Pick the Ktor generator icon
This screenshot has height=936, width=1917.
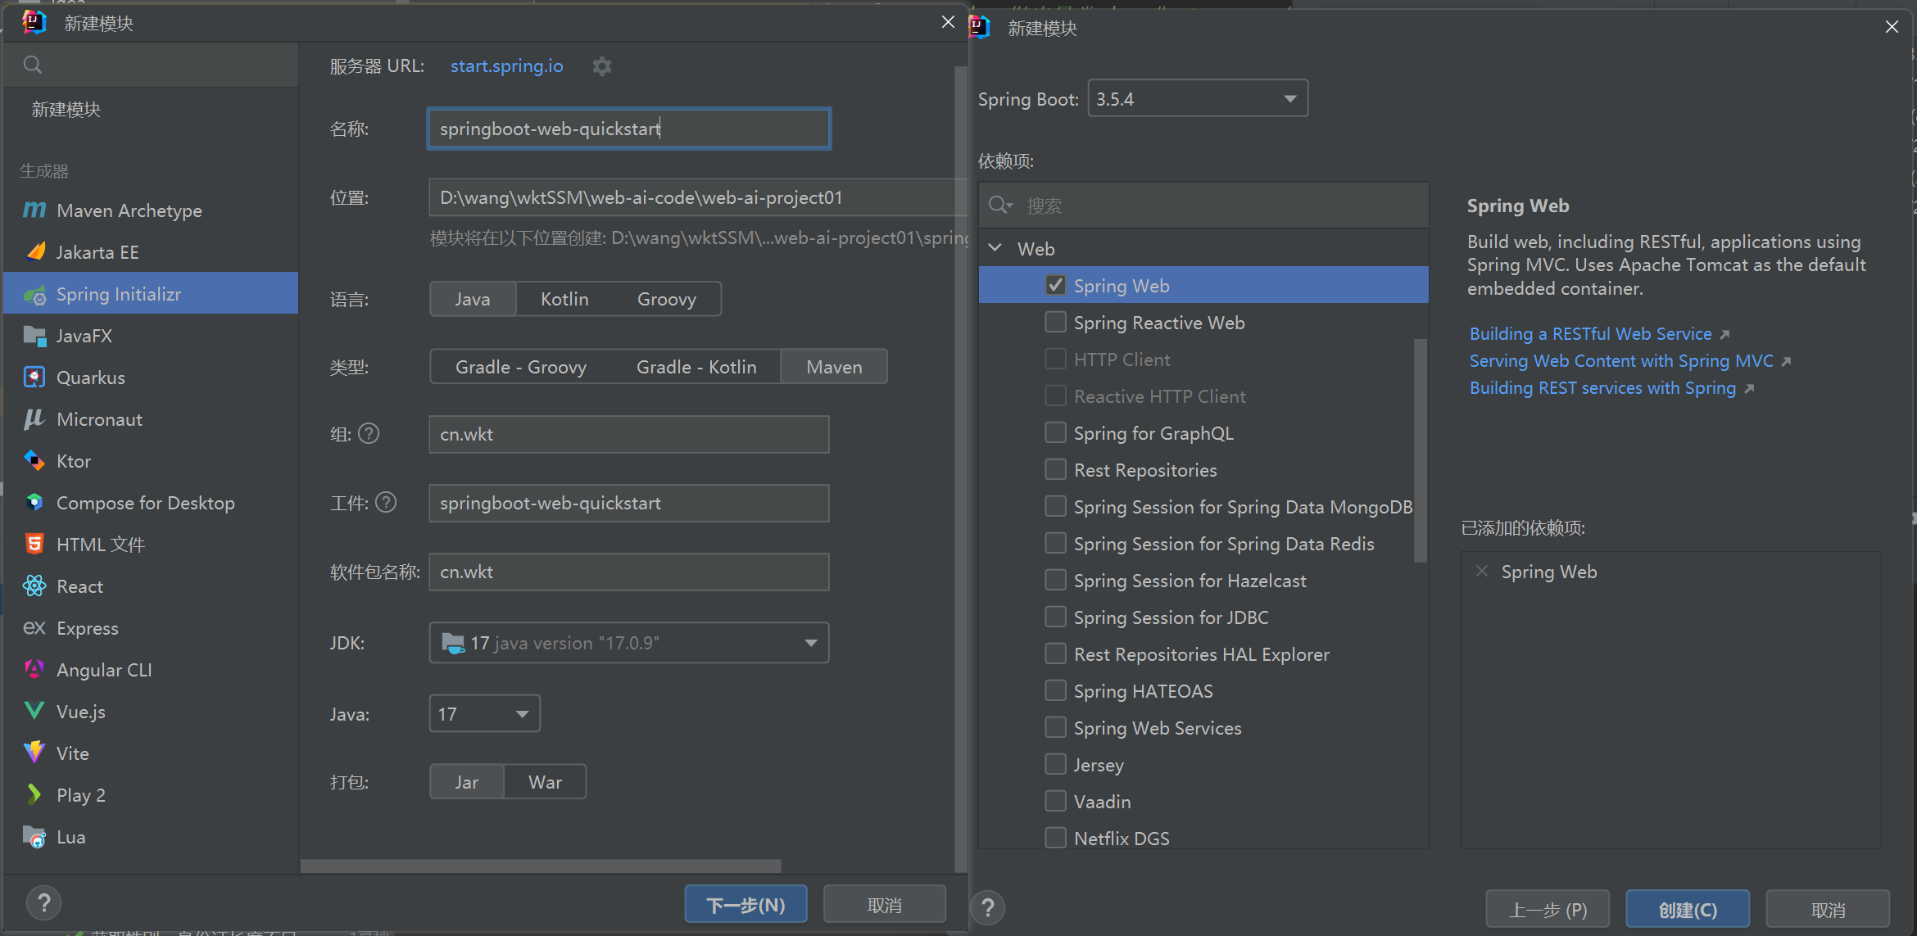click(34, 461)
